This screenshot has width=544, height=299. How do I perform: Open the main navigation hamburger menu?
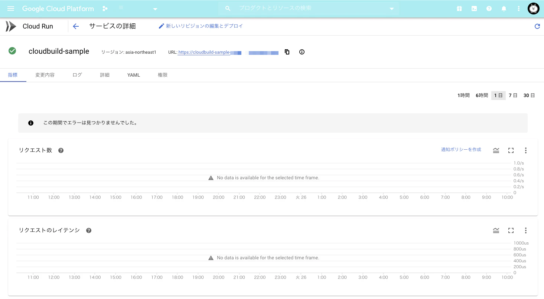11,9
